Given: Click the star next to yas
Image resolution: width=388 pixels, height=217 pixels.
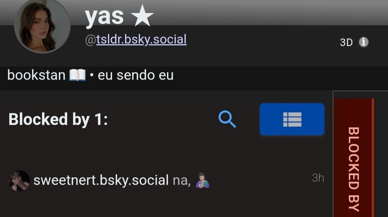Looking at the screenshot, I should 142,15.
